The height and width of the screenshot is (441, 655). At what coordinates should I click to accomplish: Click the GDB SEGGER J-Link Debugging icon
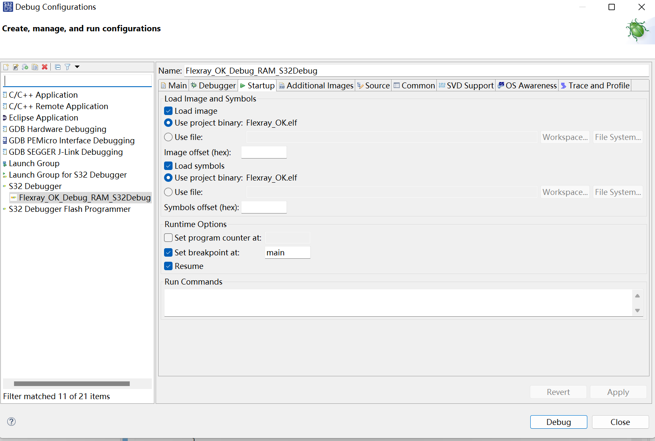pos(5,152)
